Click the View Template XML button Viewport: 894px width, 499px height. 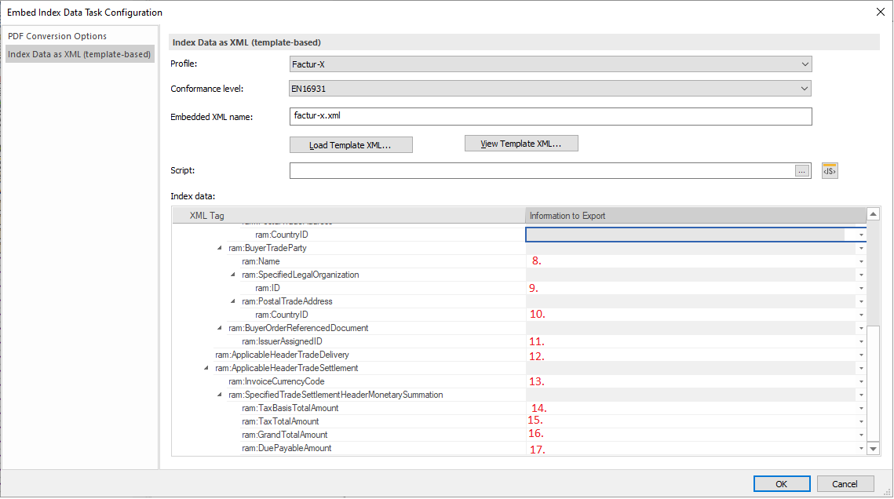(x=520, y=143)
